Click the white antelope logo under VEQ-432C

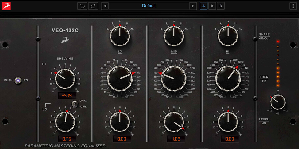tap(65, 40)
